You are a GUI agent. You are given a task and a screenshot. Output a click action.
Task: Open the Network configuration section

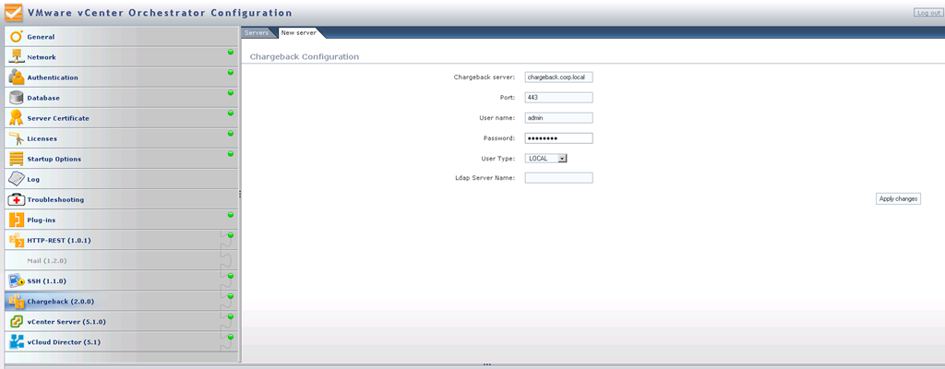point(121,56)
